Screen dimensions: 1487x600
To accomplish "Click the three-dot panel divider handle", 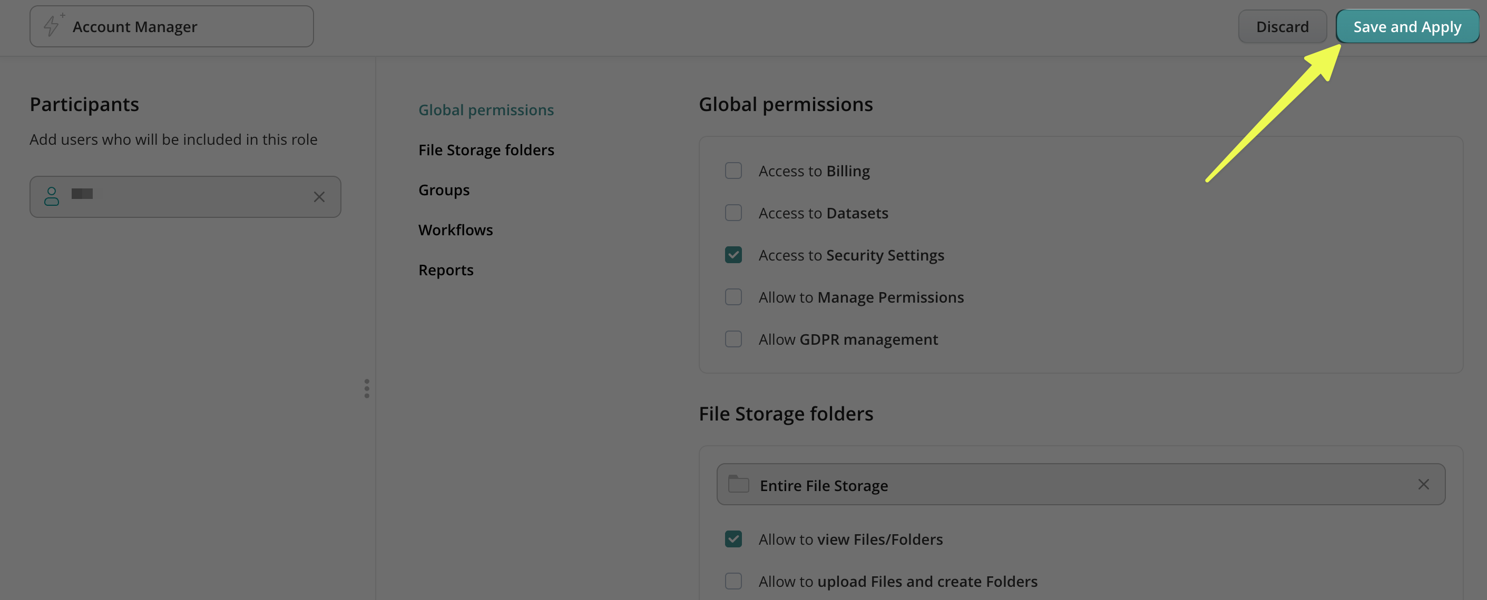I will click(x=367, y=388).
